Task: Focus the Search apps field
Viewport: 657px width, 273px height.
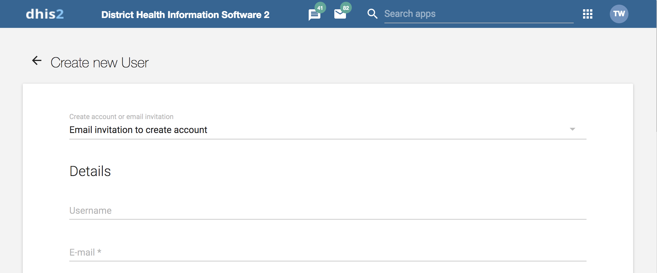Action: [x=478, y=14]
